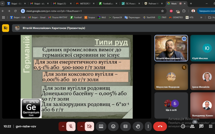Open meeting details info icon
Viewport: 215px width, 134px height.
tap(183, 126)
